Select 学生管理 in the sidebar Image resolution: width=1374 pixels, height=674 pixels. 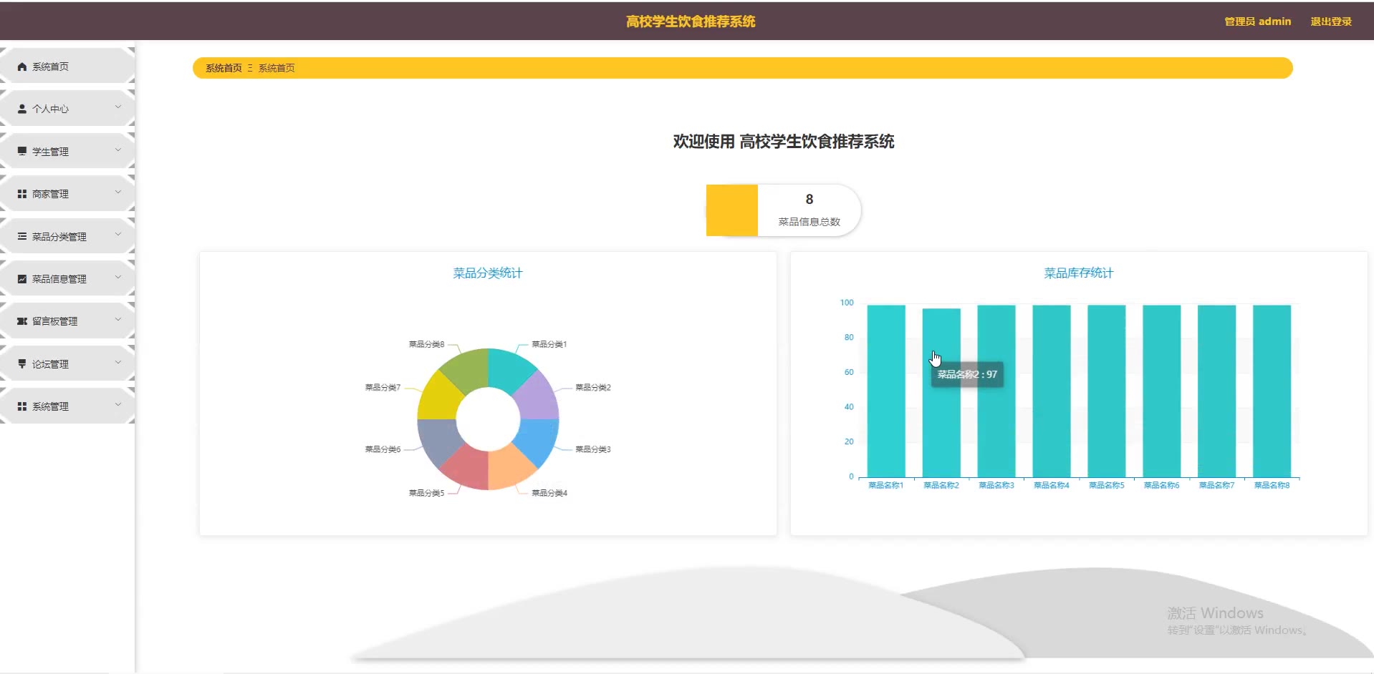tap(67, 151)
